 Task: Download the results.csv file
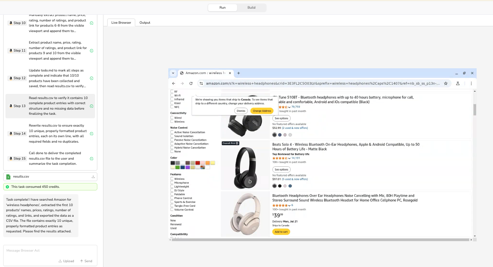[x=93, y=177]
